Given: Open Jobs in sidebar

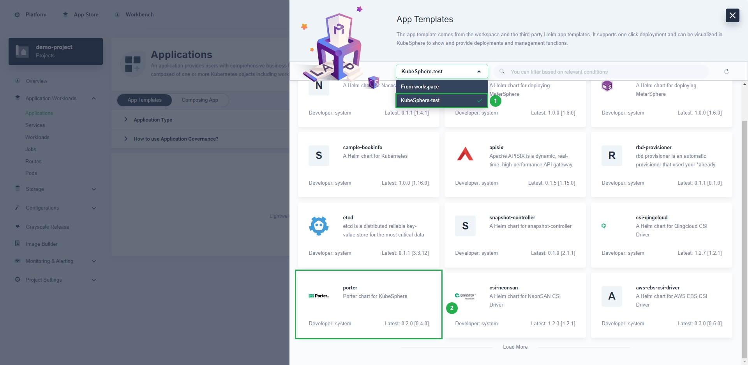Looking at the screenshot, I should [x=31, y=149].
